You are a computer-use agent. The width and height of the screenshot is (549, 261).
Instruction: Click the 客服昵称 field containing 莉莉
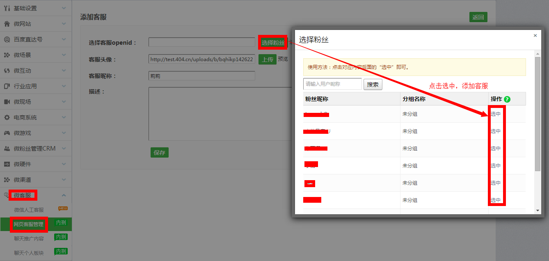coord(202,76)
